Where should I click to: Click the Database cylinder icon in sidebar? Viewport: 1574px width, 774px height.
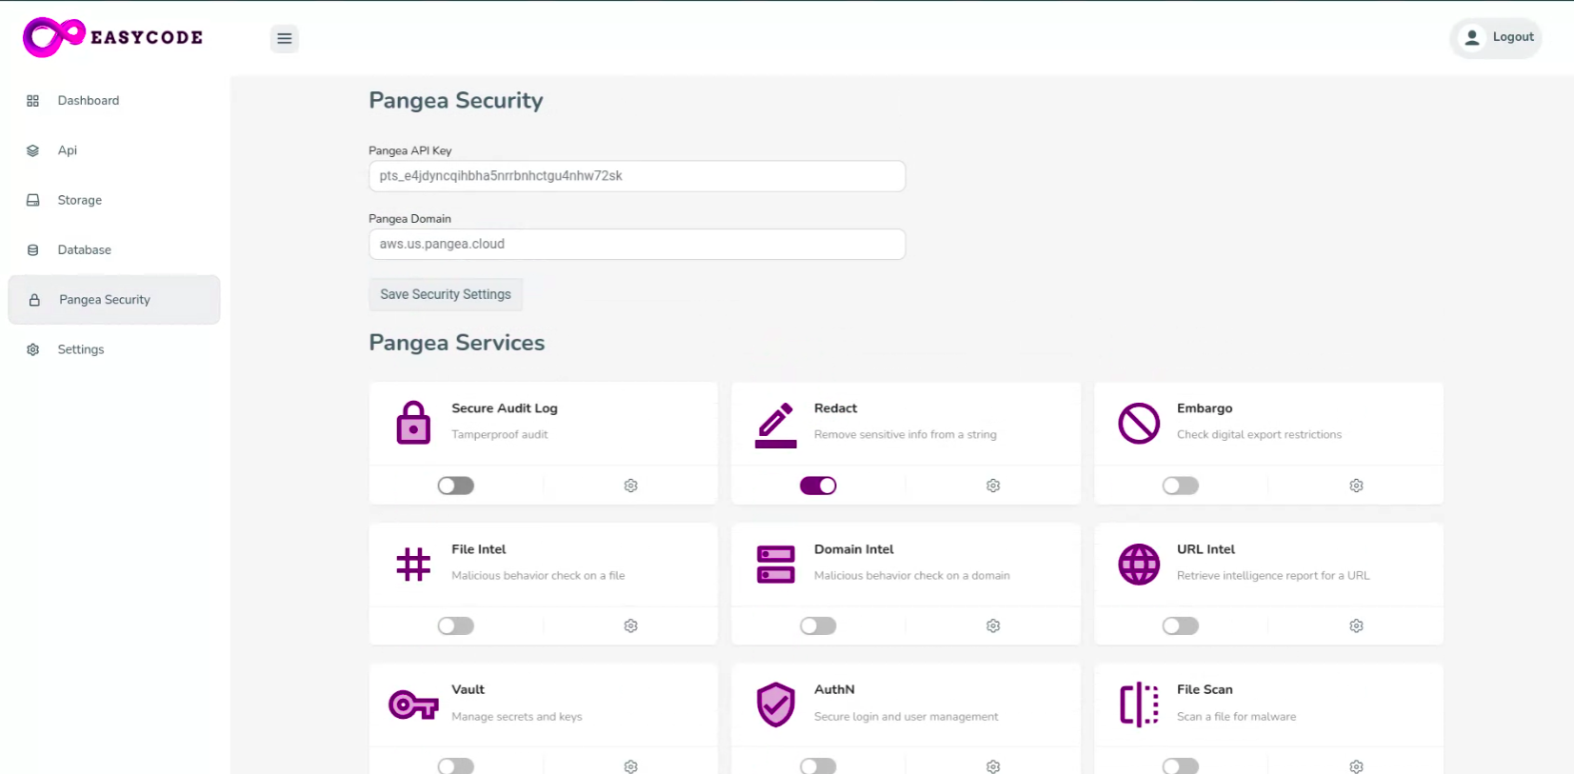[x=33, y=250]
